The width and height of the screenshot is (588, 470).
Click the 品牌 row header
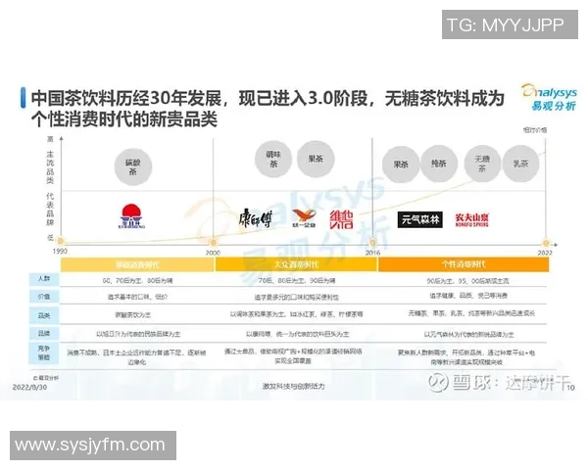pyautogui.click(x=44, y=333)
